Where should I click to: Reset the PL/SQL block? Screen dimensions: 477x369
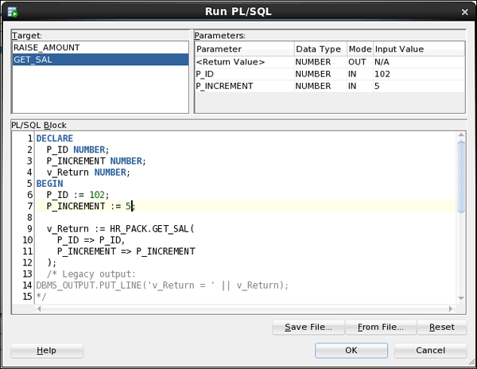point(442,327)
